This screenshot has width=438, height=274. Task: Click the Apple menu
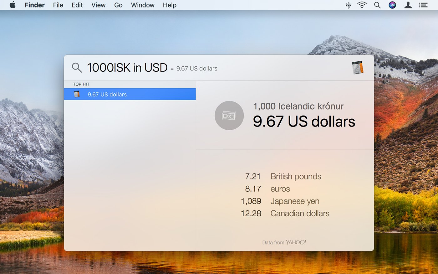(x=12, y=5)
